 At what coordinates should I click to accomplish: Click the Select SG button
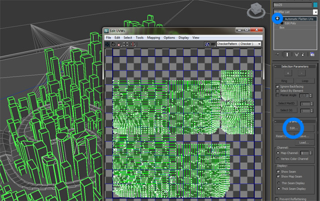(286, 110)
